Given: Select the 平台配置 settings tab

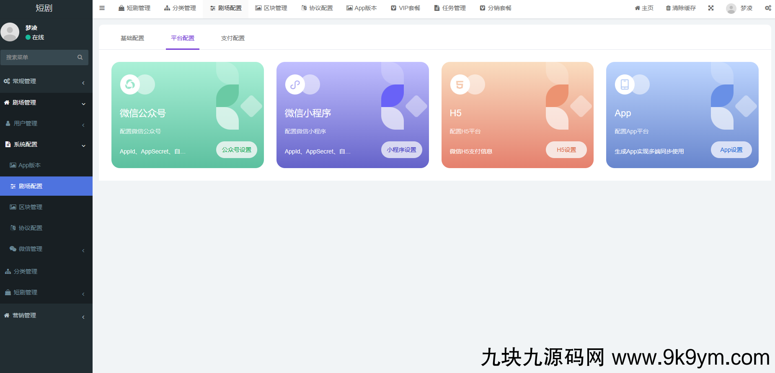Looking at the screenshot, I should coord(183,38).
